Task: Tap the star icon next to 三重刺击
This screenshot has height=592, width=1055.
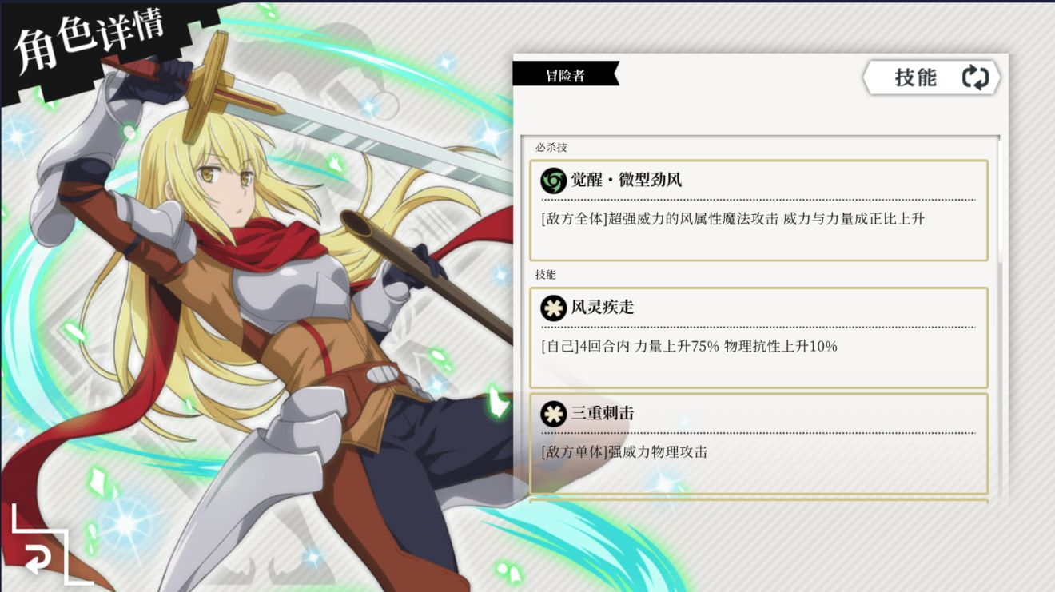Action: pyautogui.click(x=553, y=414)
